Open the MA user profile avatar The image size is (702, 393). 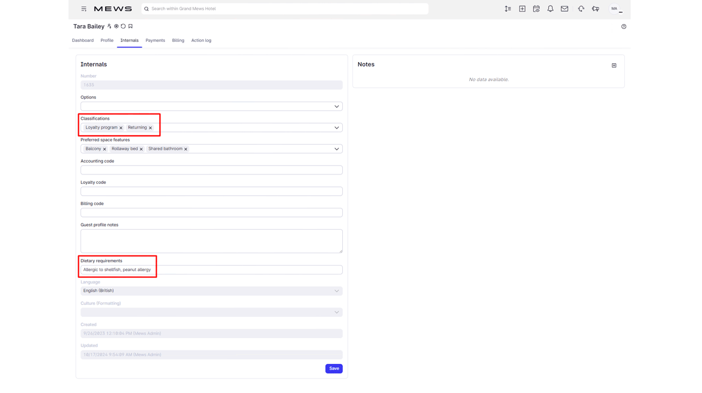(x=615, y=9)
